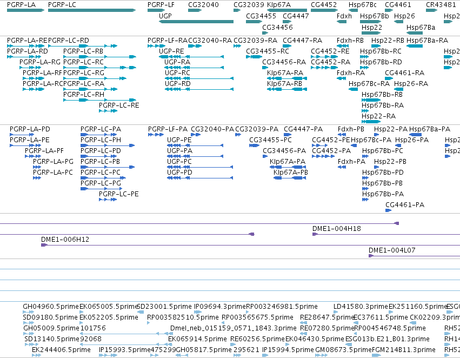The width and height of the screenshot is (460, 358).
Task: Click EST IP09694.3prime
Action: point(198,312)
